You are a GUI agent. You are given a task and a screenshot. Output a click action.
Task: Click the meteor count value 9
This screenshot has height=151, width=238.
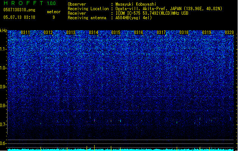click(54, 17)
